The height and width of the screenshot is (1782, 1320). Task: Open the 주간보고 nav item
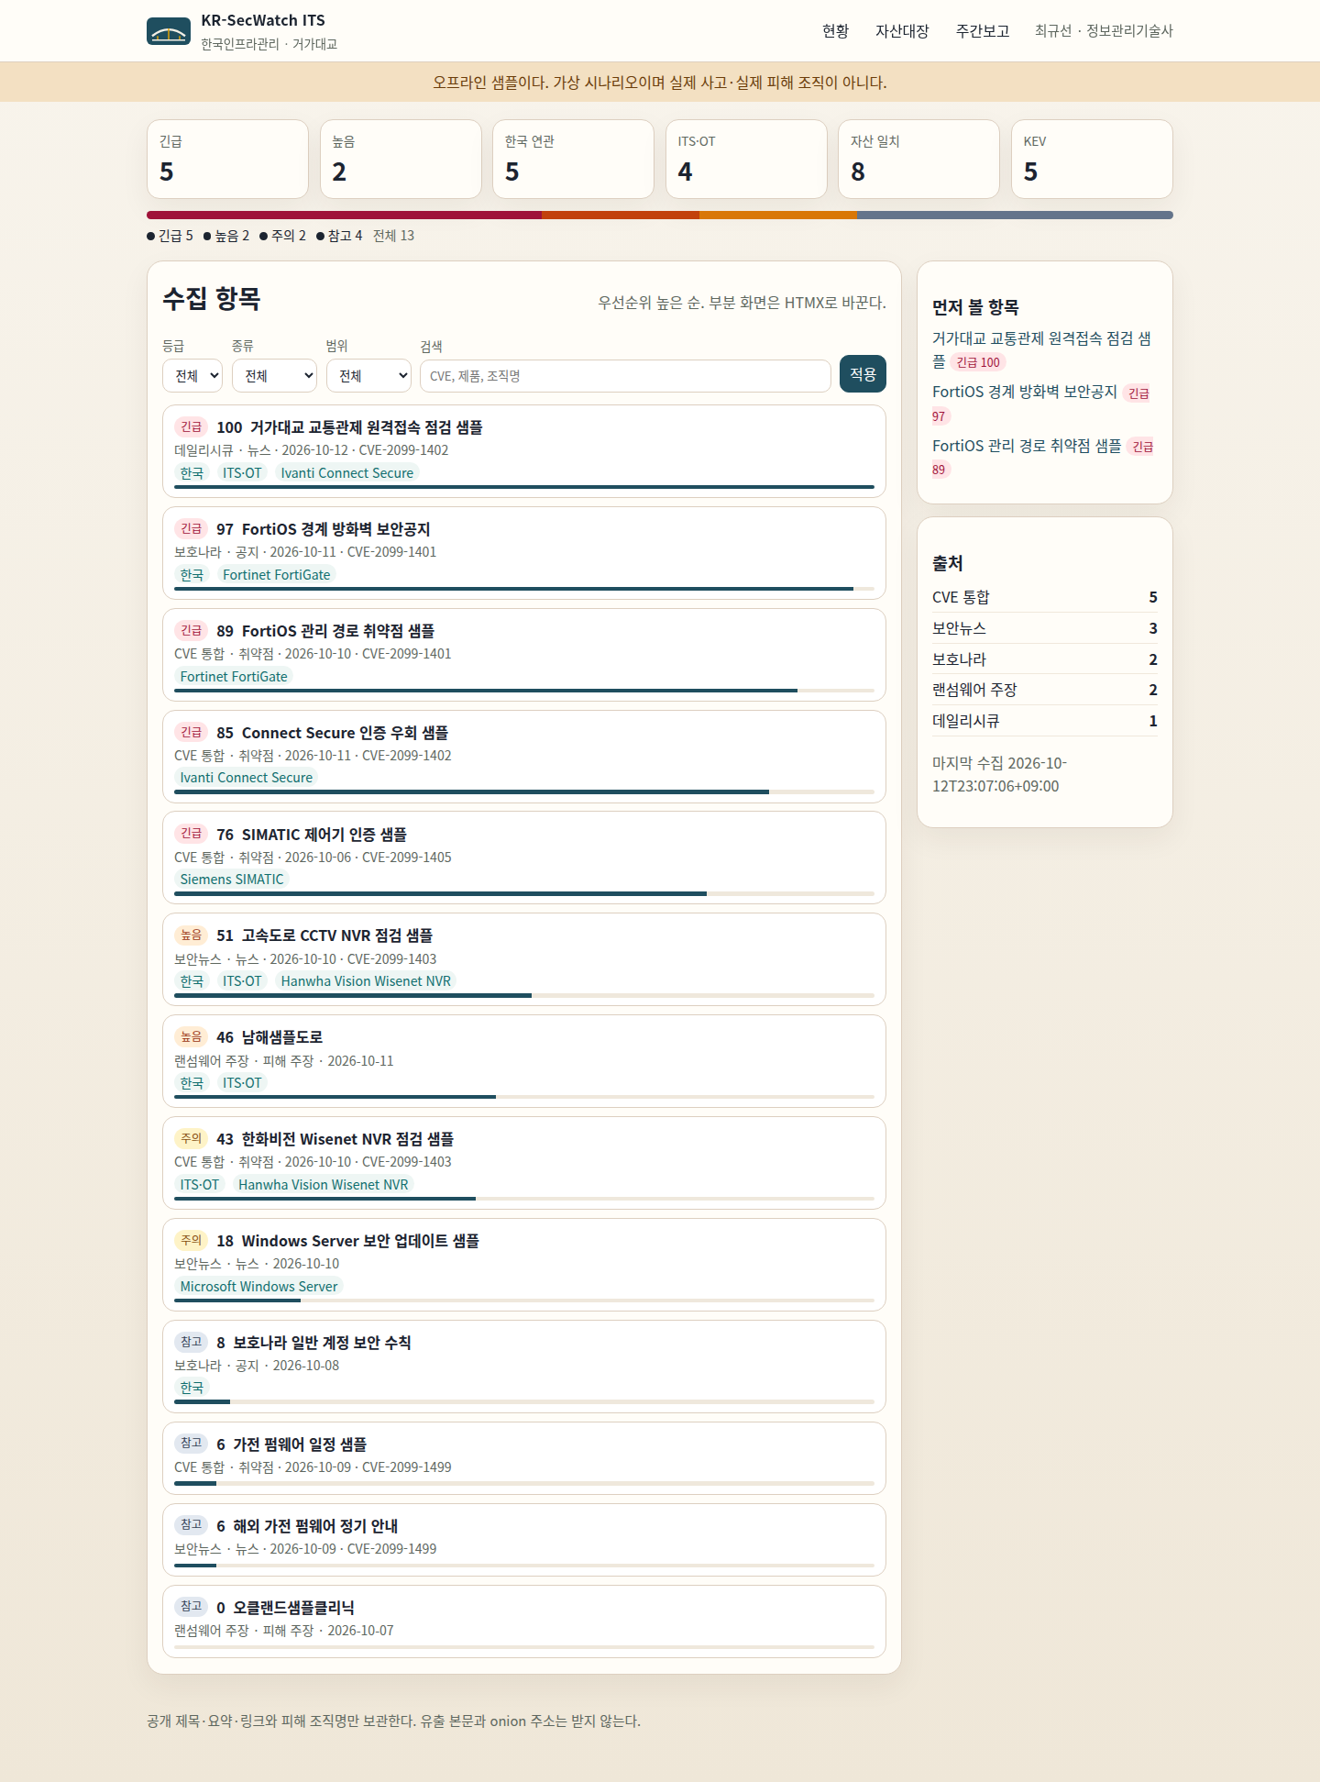coord(983,31)
